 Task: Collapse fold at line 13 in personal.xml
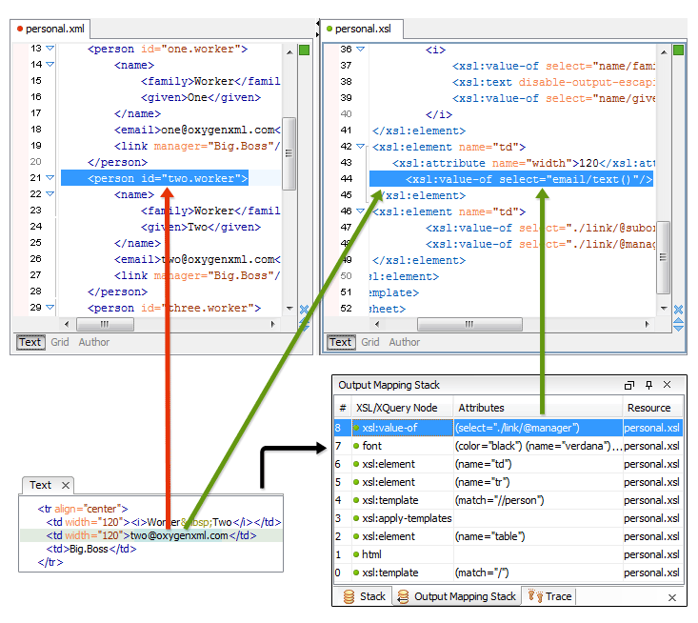tap(50, 49)
